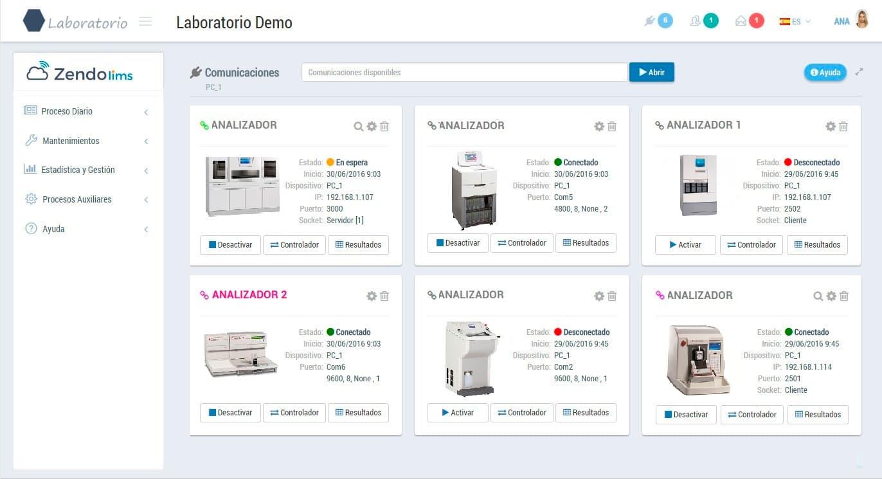
Task: Click the fullscreen expand icon next to Ayuda
Action: pyautogui.click(x=859, y=72)
